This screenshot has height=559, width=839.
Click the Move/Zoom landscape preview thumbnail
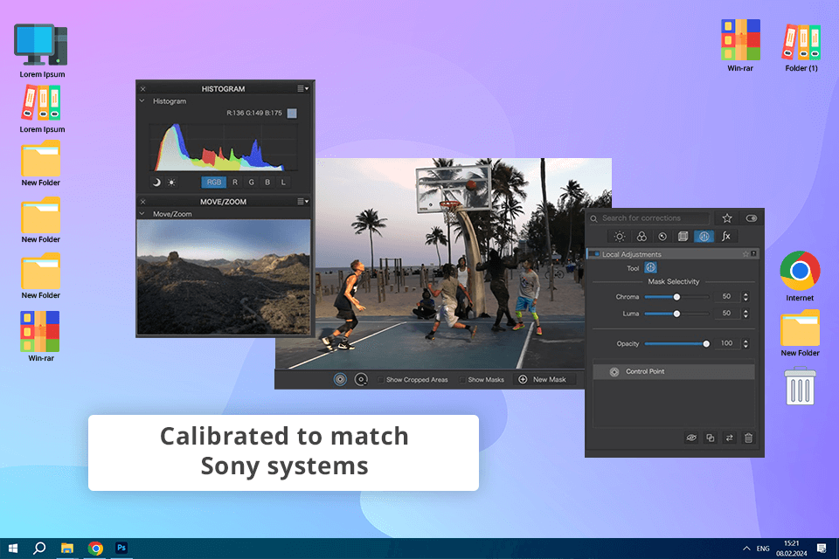click(224, 277)
